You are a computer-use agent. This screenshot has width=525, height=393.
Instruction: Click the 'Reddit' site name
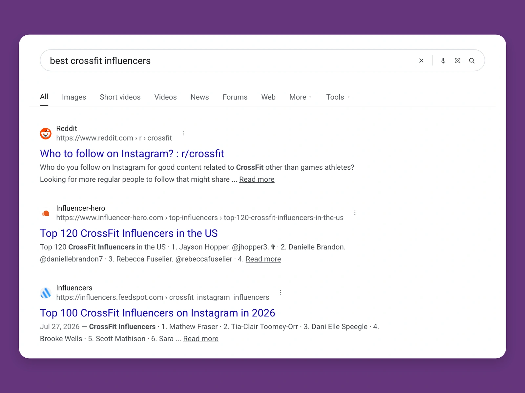[67, 128]
